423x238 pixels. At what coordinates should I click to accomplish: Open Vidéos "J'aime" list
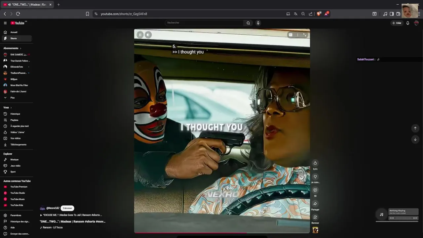(17, 132)
